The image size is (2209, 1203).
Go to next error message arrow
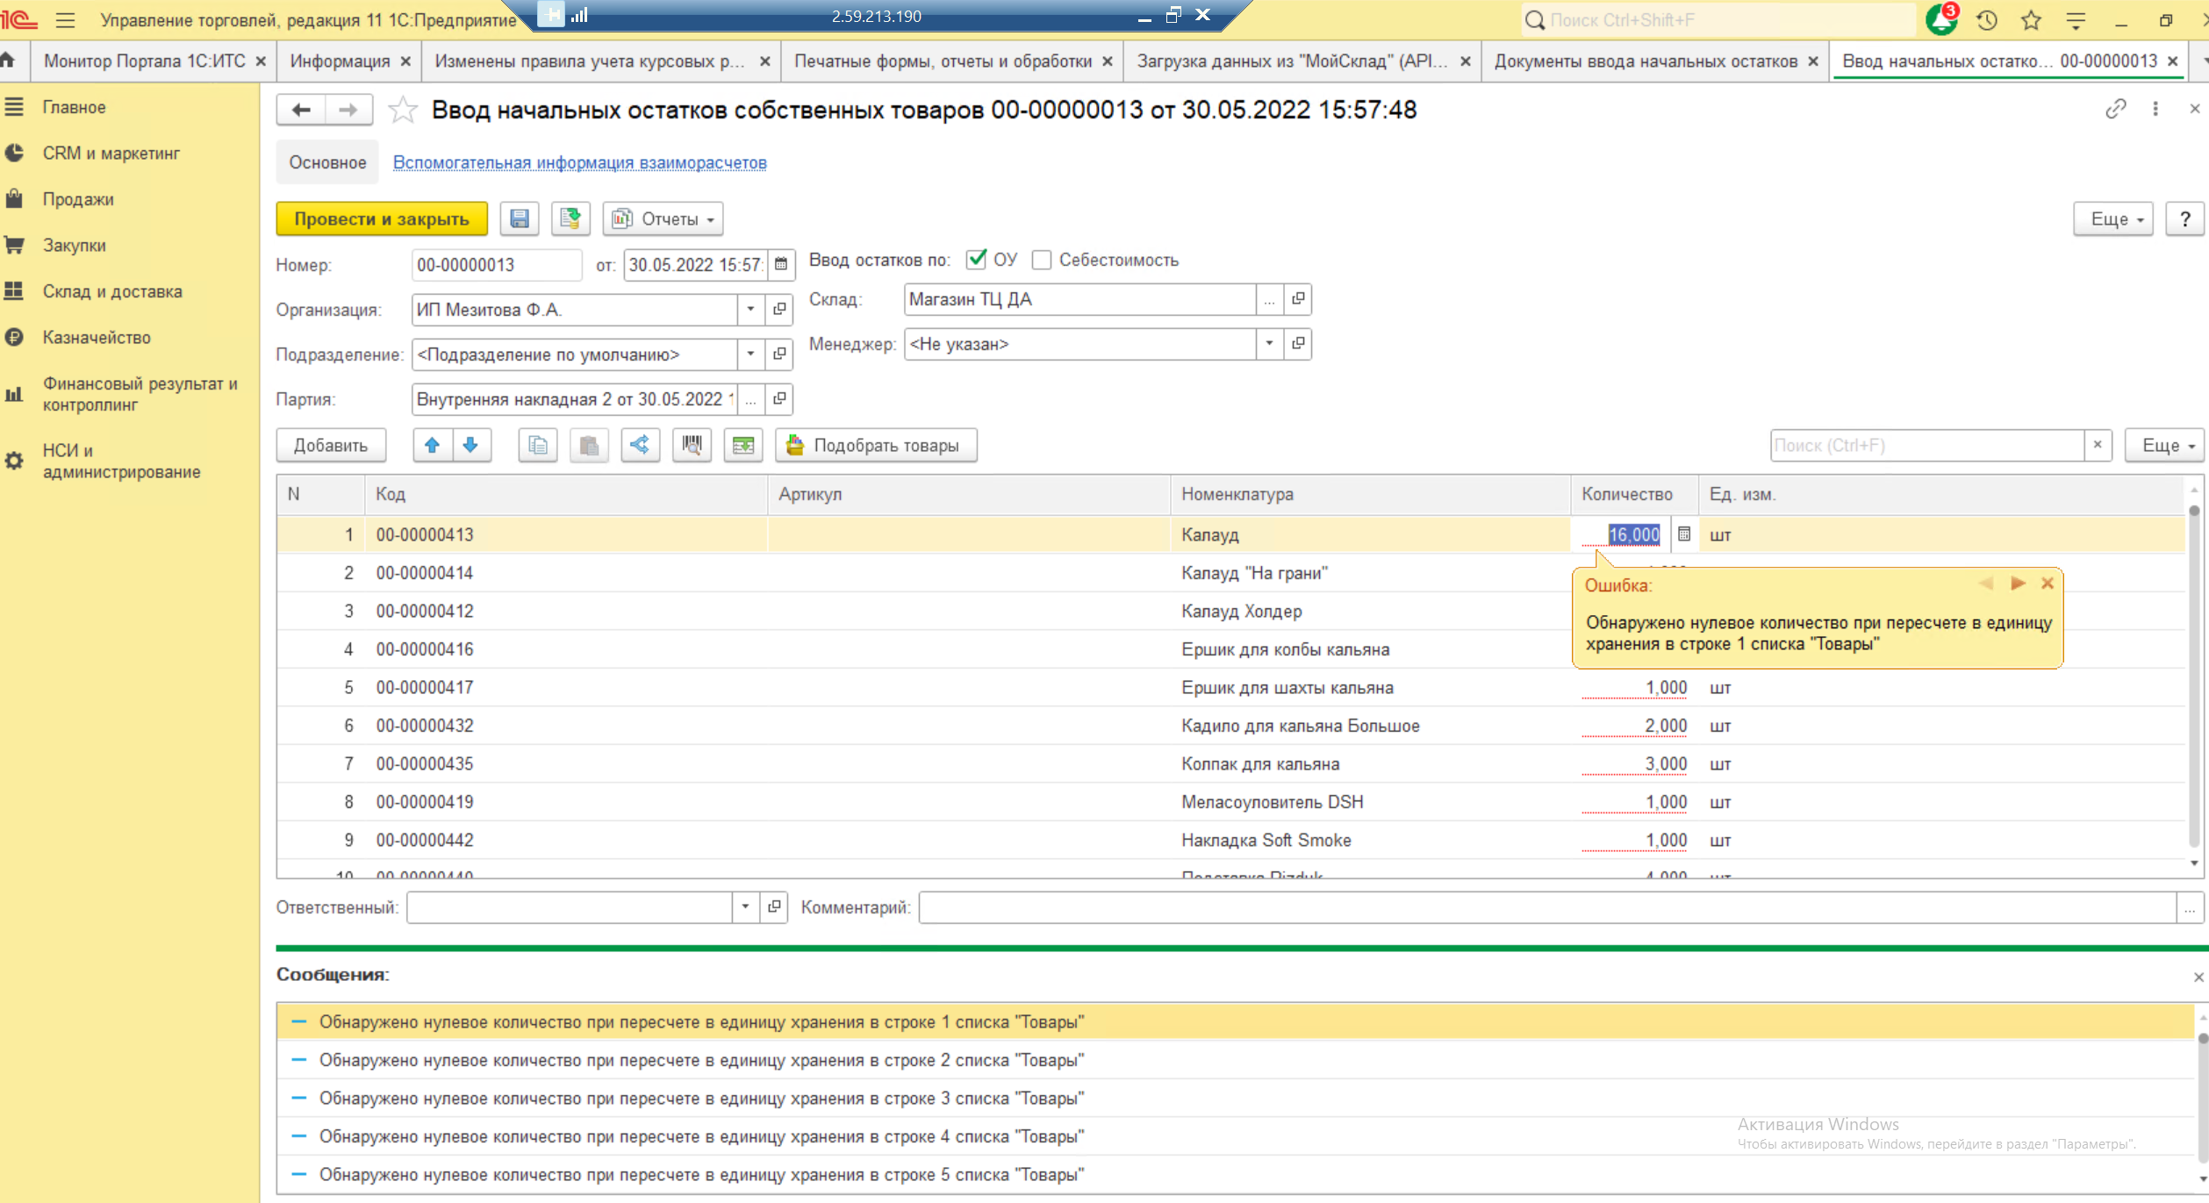[x=2018, y=583]
